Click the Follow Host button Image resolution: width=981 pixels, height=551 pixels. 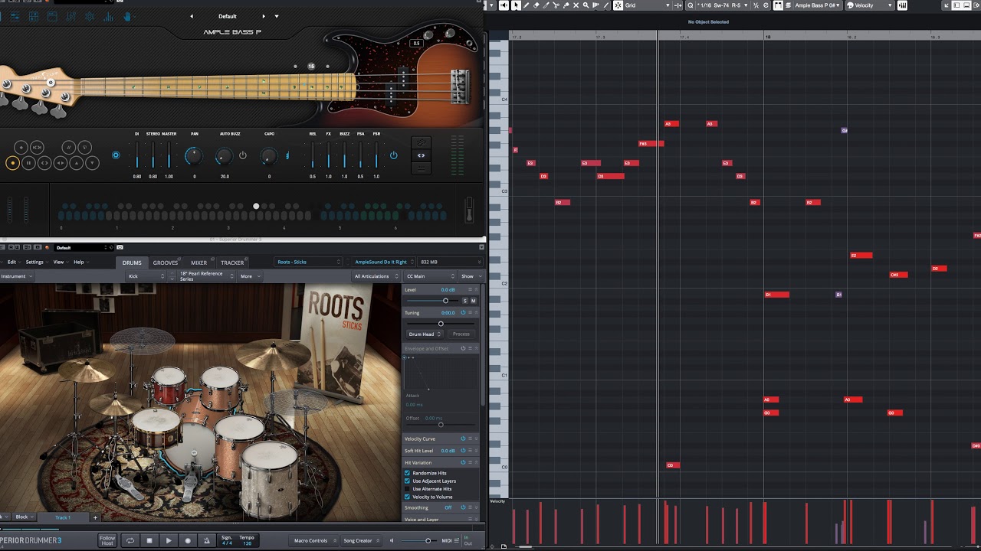click(107, 540)
